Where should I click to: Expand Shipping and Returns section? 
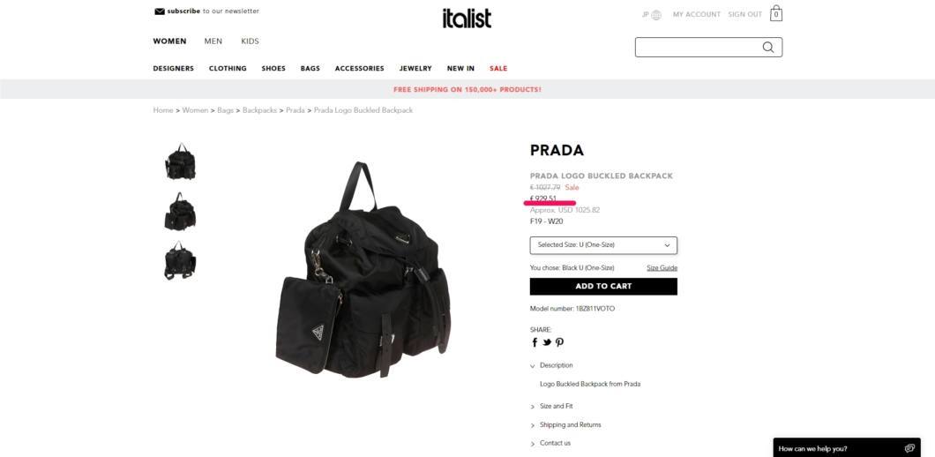pyautogui.click(x=565, y=424)
